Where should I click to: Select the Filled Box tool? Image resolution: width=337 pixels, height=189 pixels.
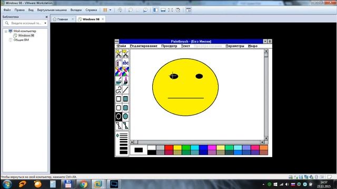[x=125, y=99]
